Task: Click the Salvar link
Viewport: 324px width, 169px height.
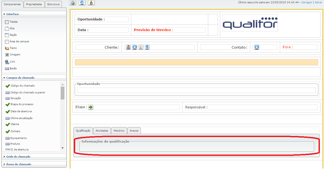Action: (x=318, y=2)
